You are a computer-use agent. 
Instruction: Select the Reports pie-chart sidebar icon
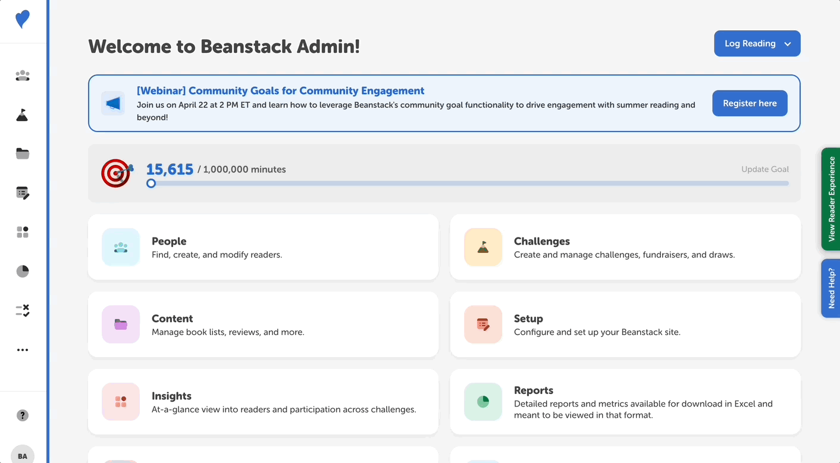coord(22,271)
